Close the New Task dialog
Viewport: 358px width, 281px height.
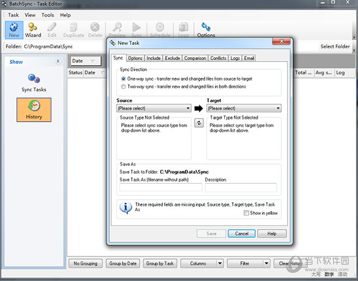click(x=281, y=41)
